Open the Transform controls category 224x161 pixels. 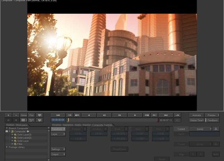(58, 129)
